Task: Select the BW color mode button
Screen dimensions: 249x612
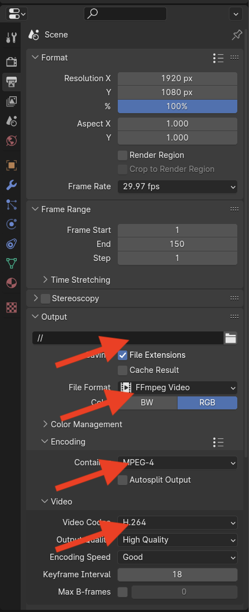Action: click(x=147, y=403)
